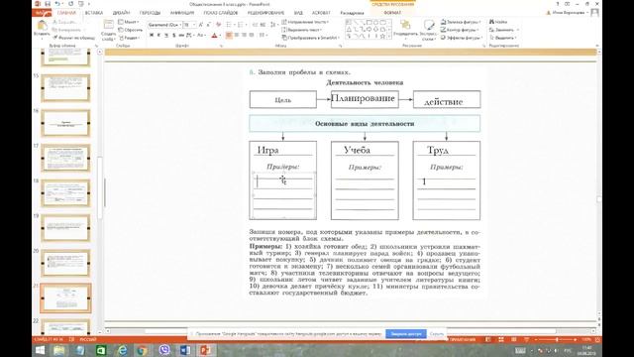
Task: Click the Paste (Вставить) clipboard icon
Action: (x=42, y=26)
